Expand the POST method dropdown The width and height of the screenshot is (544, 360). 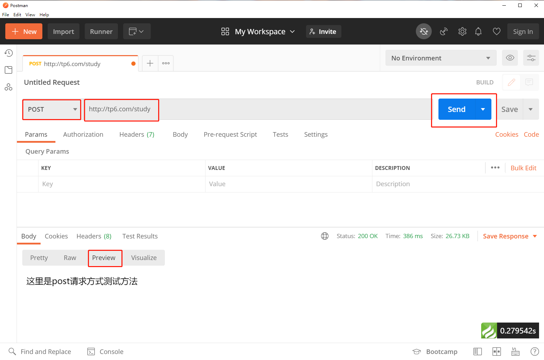[x=52, y=110]
